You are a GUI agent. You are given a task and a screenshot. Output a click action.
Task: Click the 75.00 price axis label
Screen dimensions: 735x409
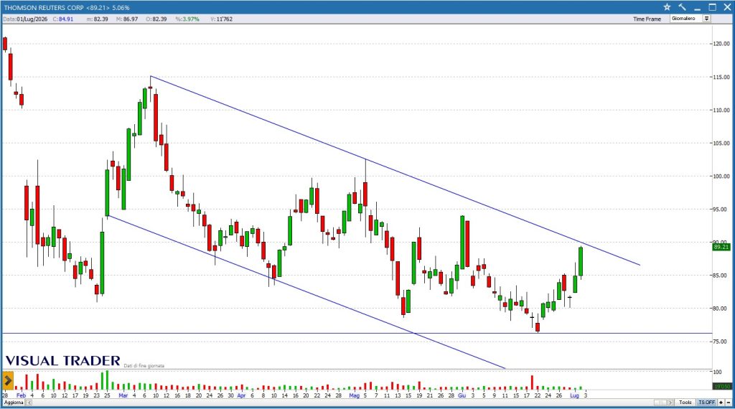[721, 342]
